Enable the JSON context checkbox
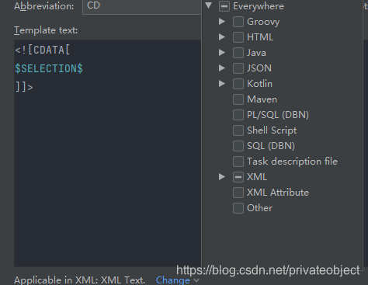Viewport: 368px width, 285px height. click(238, 68)
